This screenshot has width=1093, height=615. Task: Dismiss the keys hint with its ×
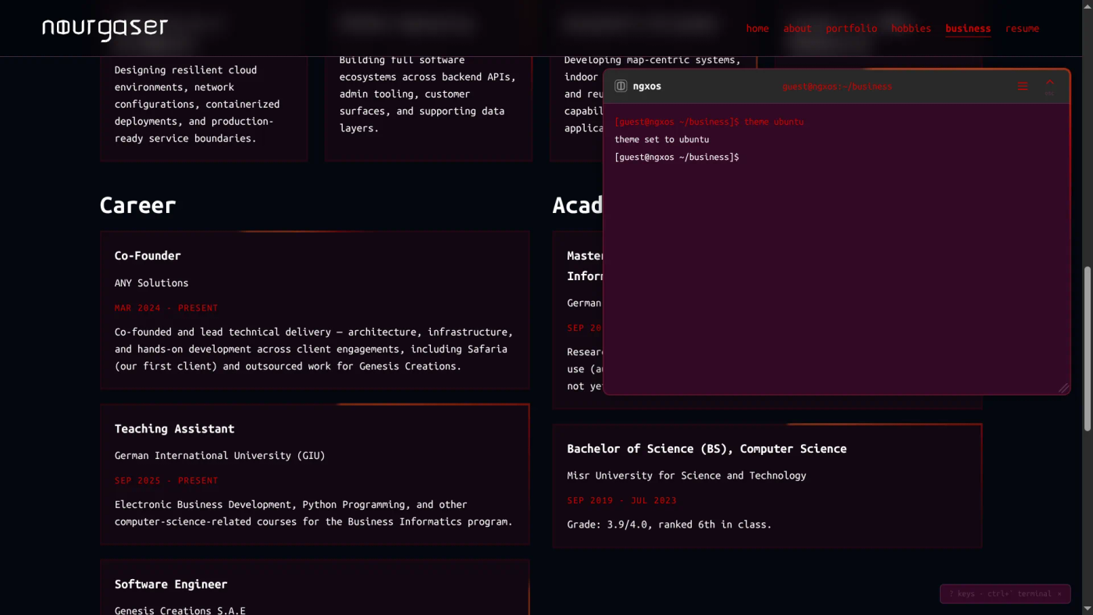click(1059, 594)
